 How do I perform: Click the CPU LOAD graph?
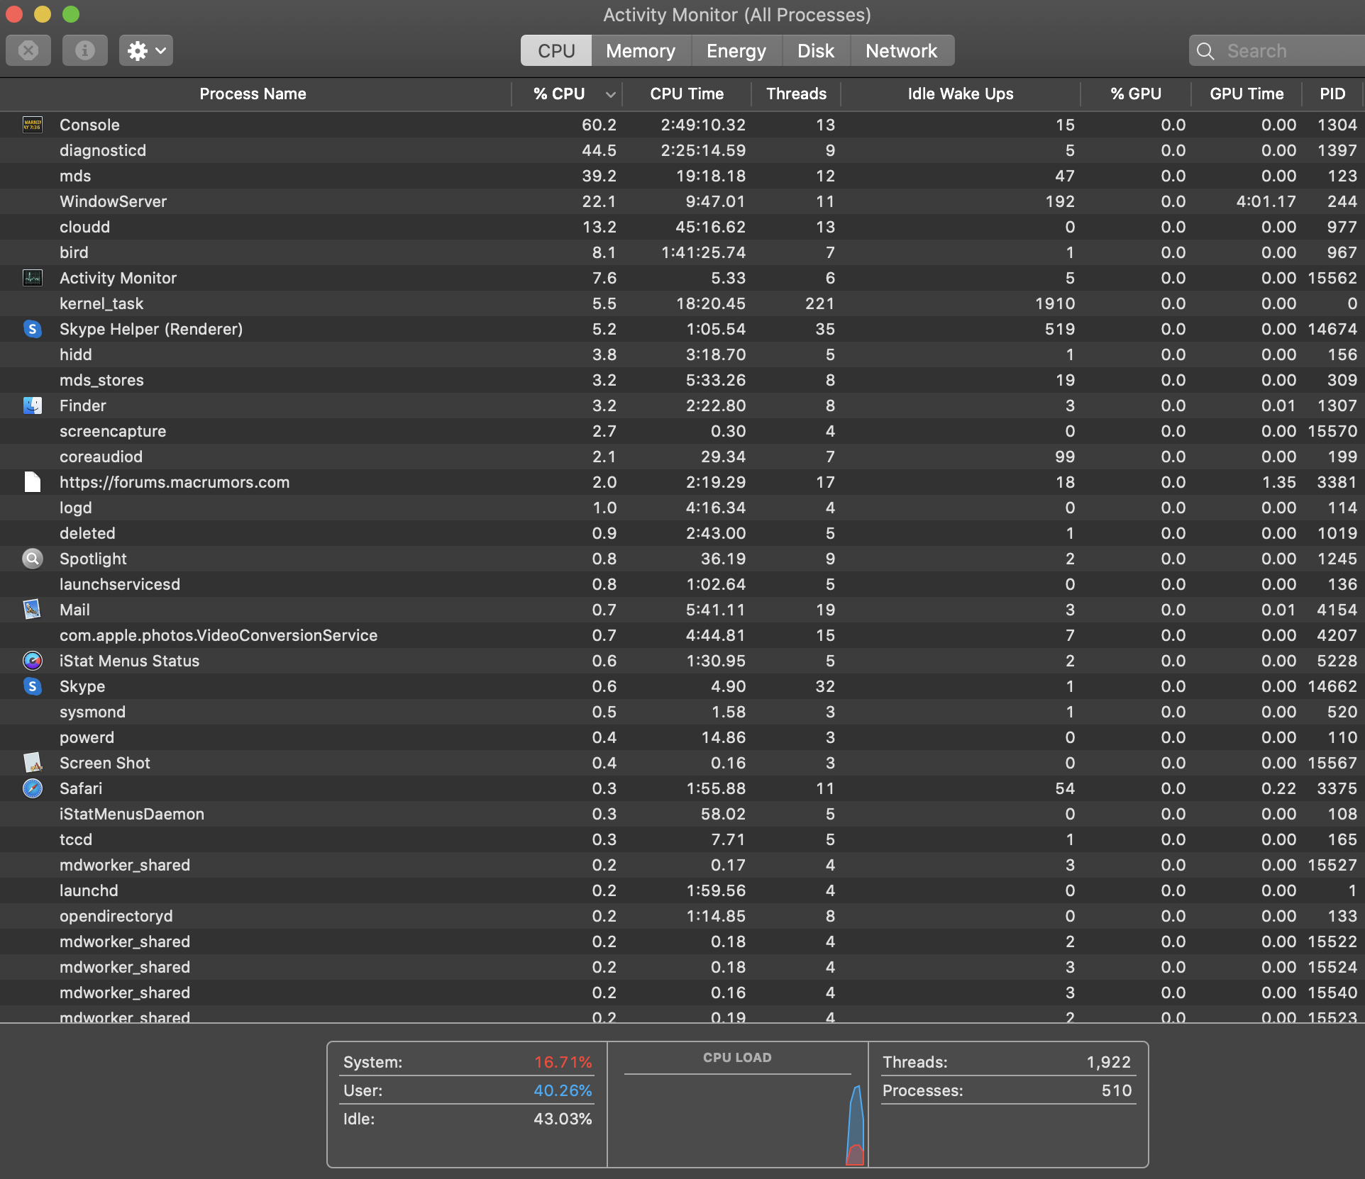pos(738,1120)
